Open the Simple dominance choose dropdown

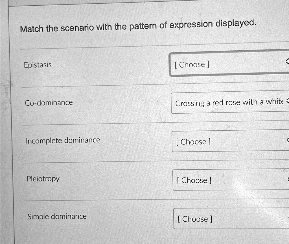[x=231, y=218]
